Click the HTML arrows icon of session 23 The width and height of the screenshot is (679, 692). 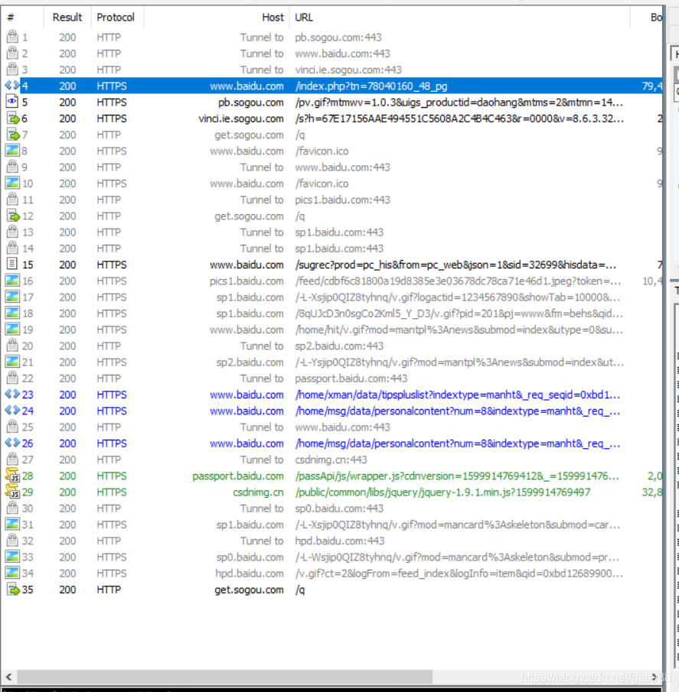coord(12,394)
